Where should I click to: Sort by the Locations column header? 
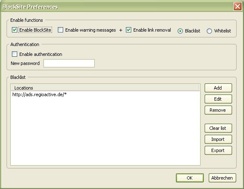click(x=105, y=88)
